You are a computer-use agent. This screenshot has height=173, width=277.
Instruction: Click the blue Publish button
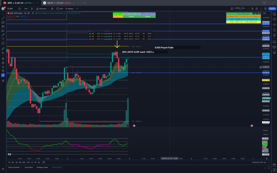tap(272, 9)
